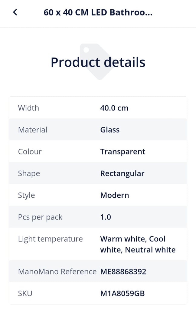Click ManoMano Reference ME88868392 value
Viewport: 196px width, 310px height.
[123, 272]
